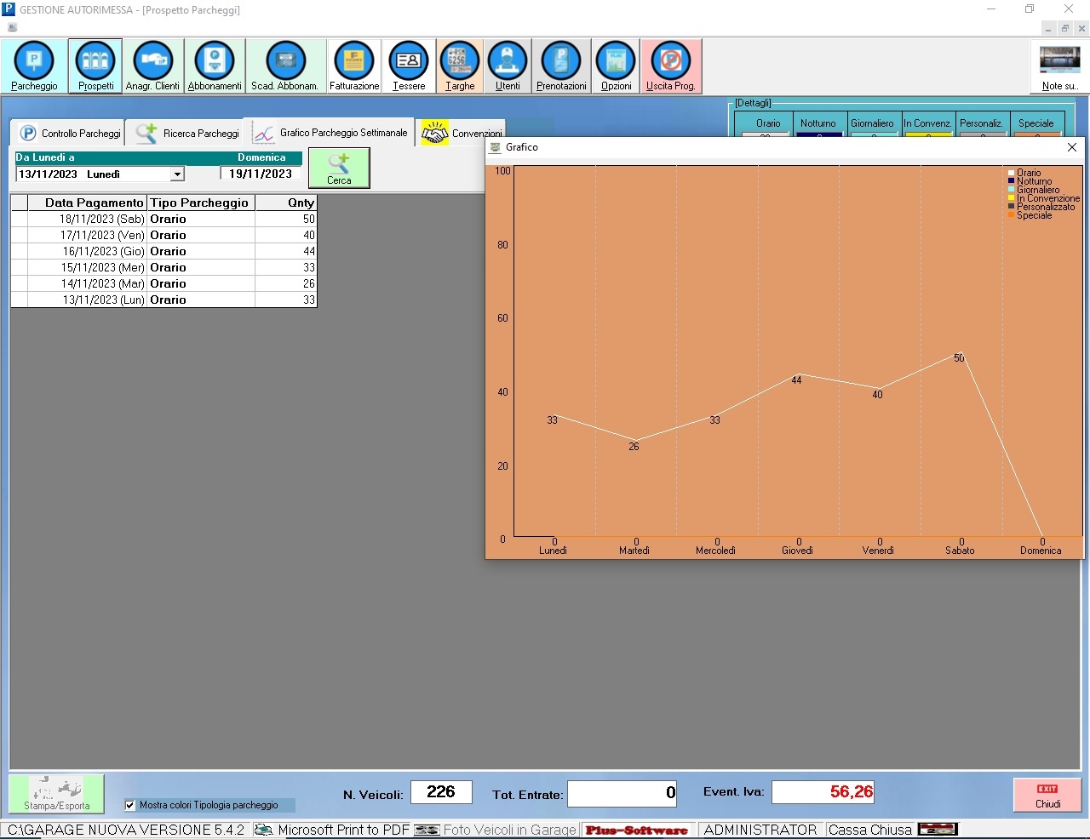Open the Abbonamenti section icon
Viewport: 1090px width, 839px height.
(215, 66)
